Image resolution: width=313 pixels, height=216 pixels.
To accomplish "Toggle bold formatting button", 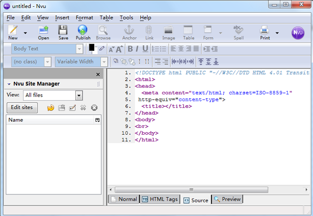I will click(x=130, y=49).
